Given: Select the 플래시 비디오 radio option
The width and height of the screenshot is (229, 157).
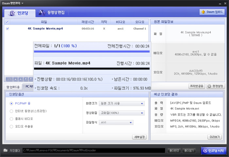Looking at the screenshot, I should click(12, 118).
